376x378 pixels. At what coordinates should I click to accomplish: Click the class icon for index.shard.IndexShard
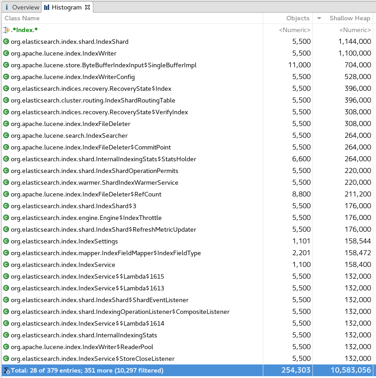pos(6,42)
